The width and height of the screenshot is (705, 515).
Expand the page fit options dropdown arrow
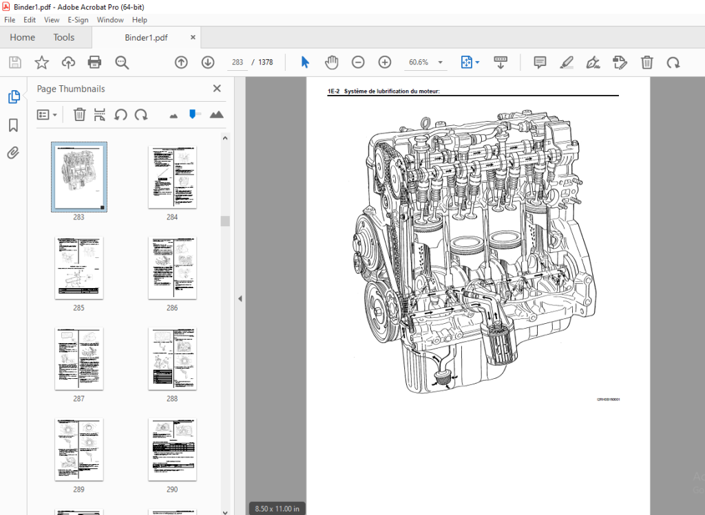pyautogui.click(x=478, y=63)
